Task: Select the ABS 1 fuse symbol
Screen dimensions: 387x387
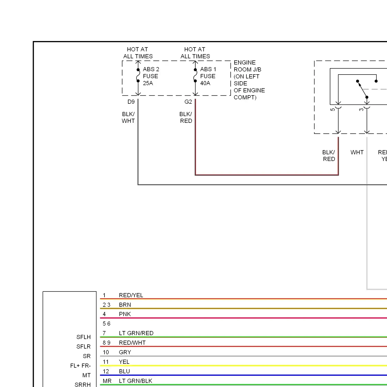Action: (x=195, y=75)
